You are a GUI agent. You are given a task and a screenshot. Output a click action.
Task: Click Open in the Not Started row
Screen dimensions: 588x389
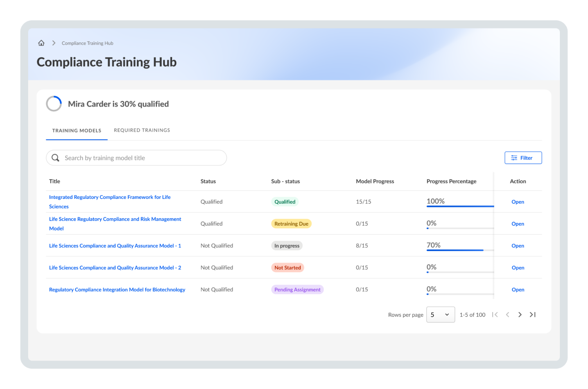pos(518,268)
